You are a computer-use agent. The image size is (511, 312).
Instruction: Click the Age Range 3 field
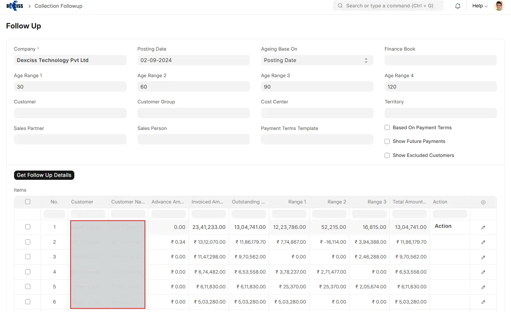tap(317, 87)
